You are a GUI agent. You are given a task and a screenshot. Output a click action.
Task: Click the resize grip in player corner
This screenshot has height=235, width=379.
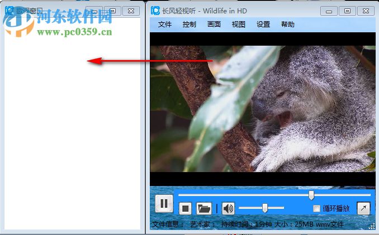[x=372, y=226]
